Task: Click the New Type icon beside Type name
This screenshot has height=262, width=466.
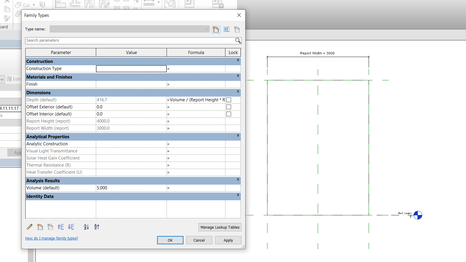Action: (x=216, y=29)
